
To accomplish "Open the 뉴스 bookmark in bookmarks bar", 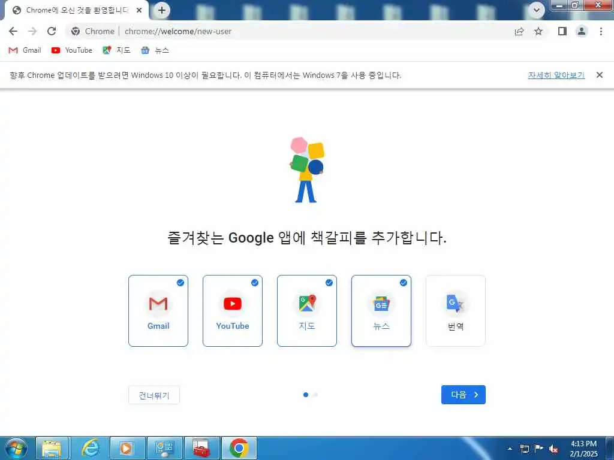I will [x=155, y=50].
